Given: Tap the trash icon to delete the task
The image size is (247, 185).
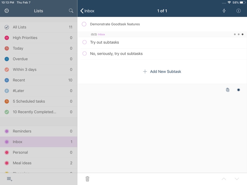Looking at the screenshot, I should click(88, 178).
